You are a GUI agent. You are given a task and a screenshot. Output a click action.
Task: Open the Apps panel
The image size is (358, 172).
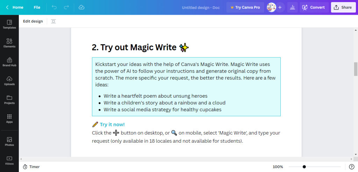9,119
